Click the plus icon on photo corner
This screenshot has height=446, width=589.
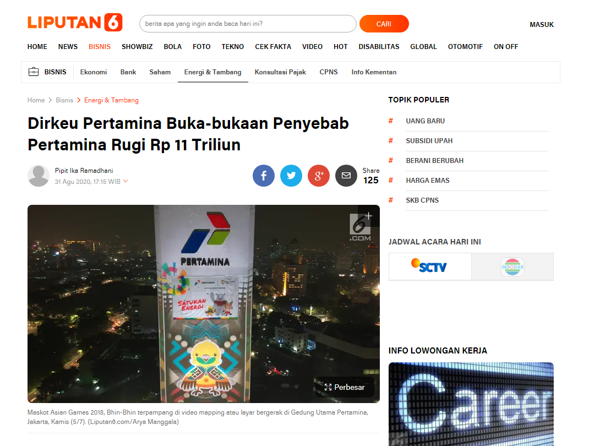coord(368,216)
